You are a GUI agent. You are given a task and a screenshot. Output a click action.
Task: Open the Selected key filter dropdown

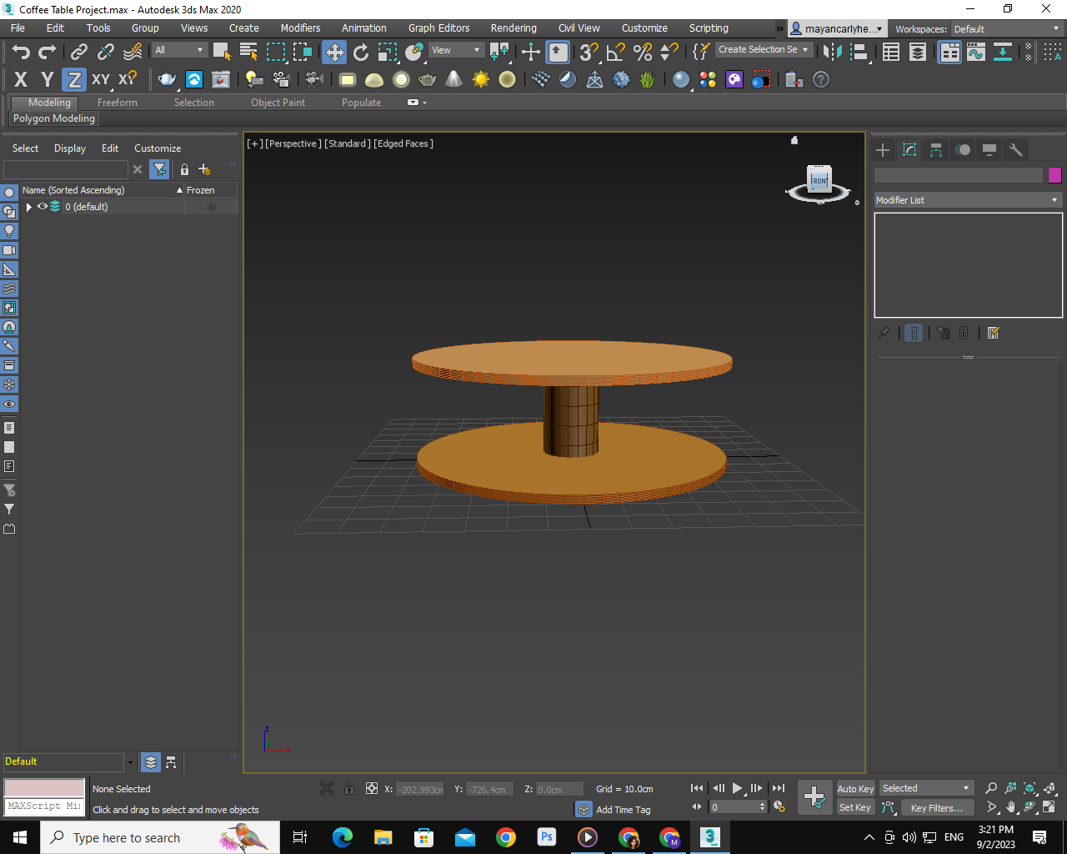click(x=927, y=788)
